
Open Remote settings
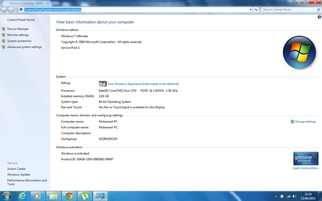[18, 35]
